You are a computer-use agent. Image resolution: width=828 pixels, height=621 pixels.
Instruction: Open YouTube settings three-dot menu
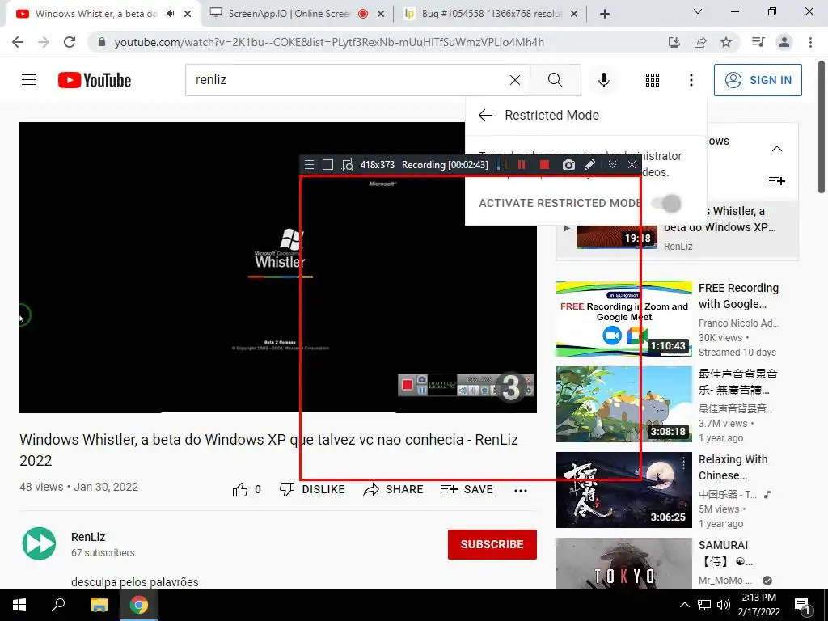click(x=691, y=80)
